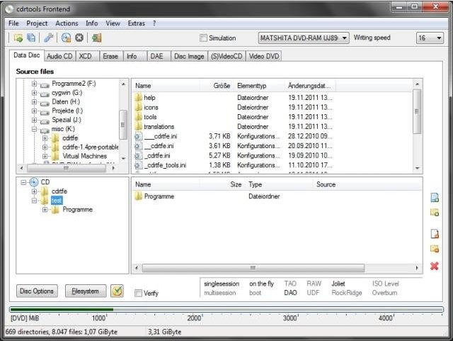Collapse the misc (K:) drive node
The width and height of the screenshot is (453, 341).
coord(34,129)
